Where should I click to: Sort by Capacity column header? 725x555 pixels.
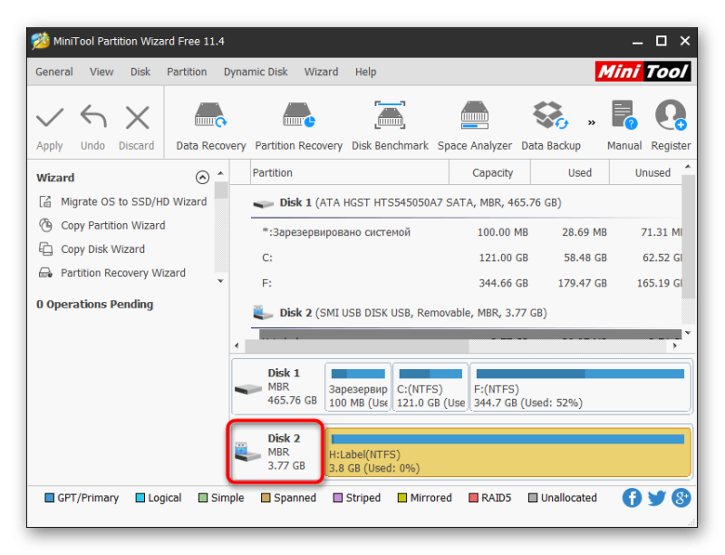click(489, 172)
